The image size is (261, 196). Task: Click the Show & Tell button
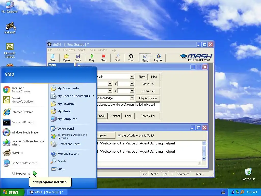pos(148,116)
